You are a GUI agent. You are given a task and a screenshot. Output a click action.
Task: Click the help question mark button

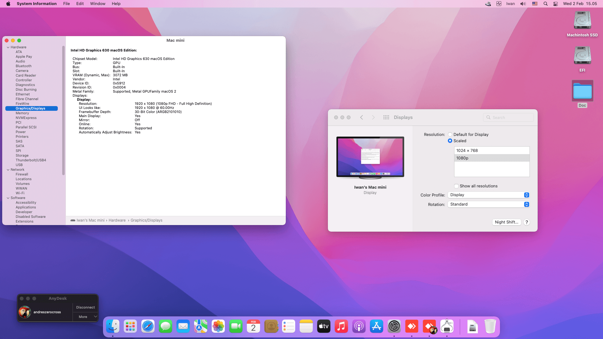click(527, 222)
